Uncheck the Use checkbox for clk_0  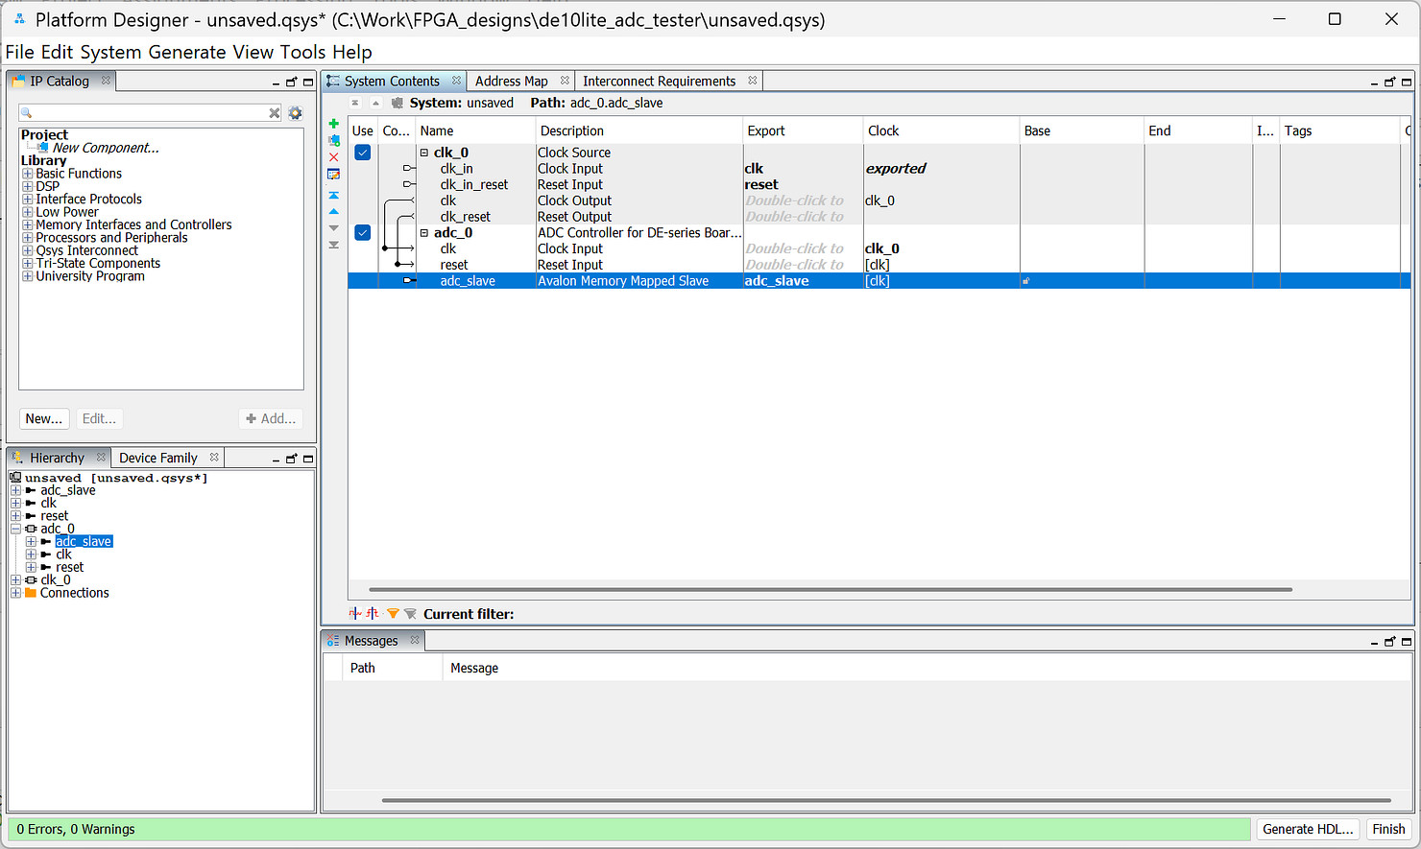coord(363,153)
